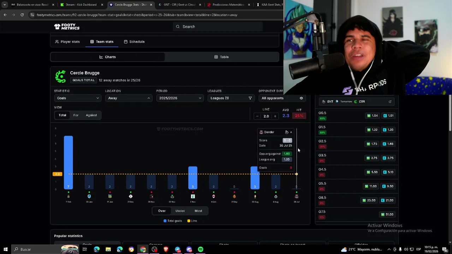Screen dimensions: 452x254
Task: Decrease the line value with minus
Action: (257, 116)
